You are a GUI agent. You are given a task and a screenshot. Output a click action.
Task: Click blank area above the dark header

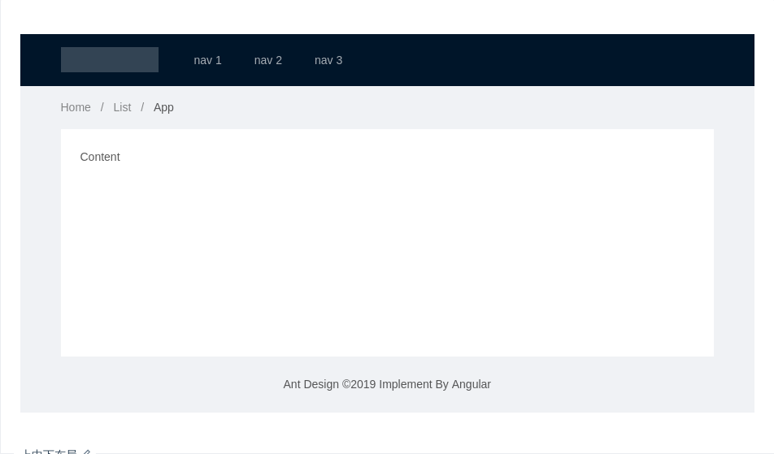click(387, 16)
